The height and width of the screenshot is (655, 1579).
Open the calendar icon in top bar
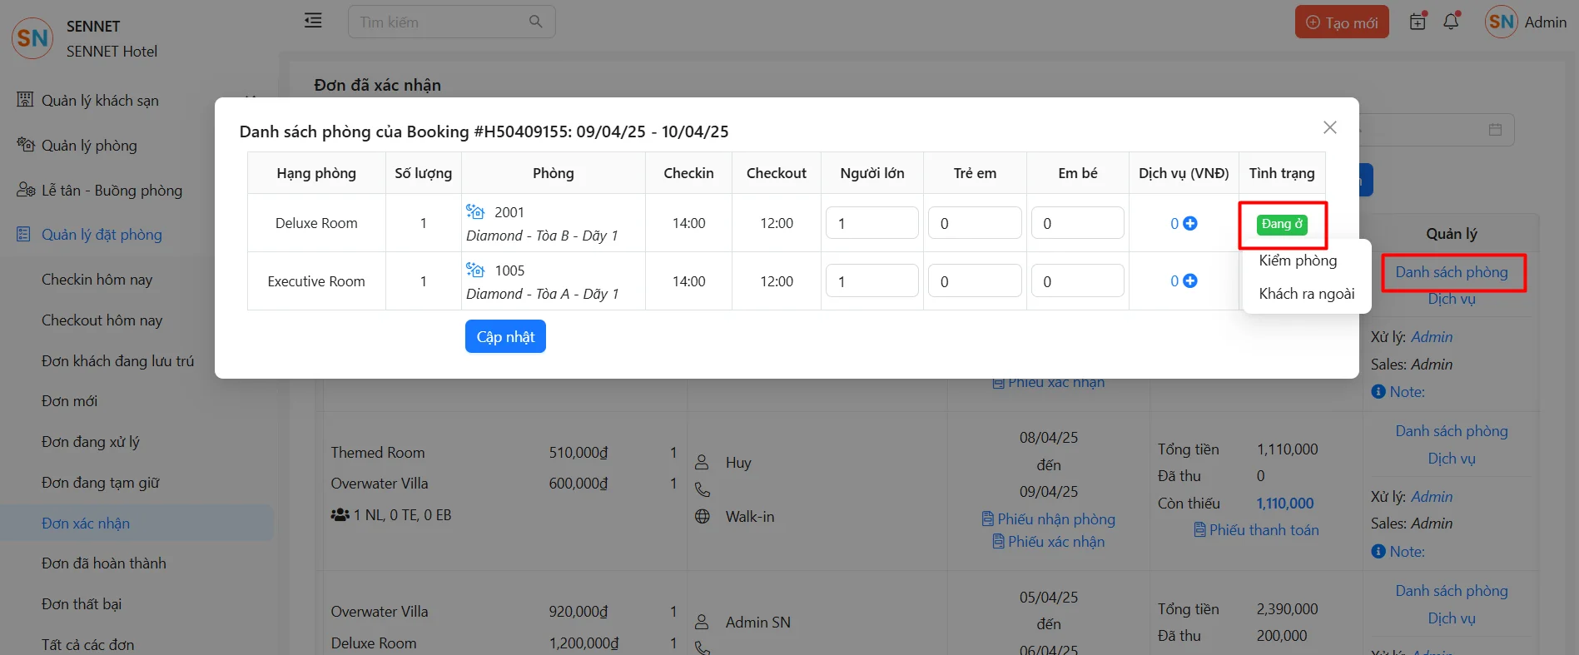(1418, 22)
